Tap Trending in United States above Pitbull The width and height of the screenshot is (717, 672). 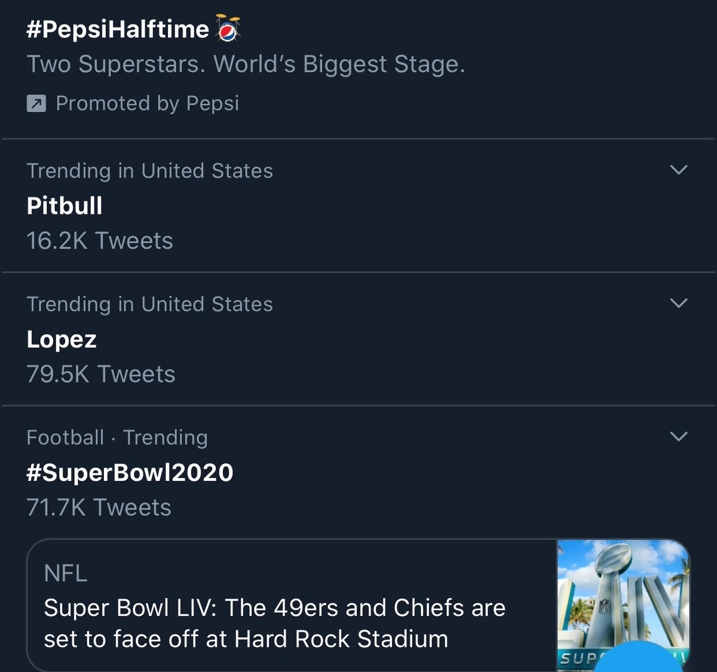tap(149, 171)
